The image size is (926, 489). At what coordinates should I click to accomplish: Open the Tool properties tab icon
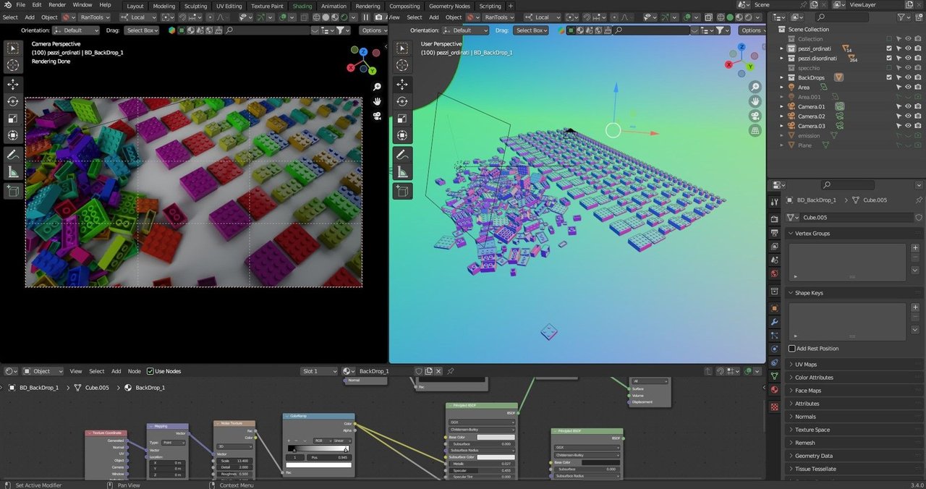pos(775,202)
